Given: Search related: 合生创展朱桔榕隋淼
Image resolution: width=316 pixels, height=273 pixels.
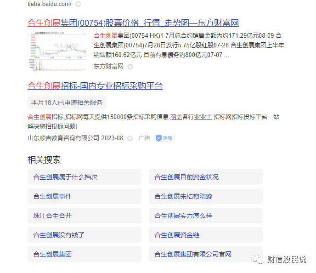Looking at the screenshot, I should tap(206, 196).
